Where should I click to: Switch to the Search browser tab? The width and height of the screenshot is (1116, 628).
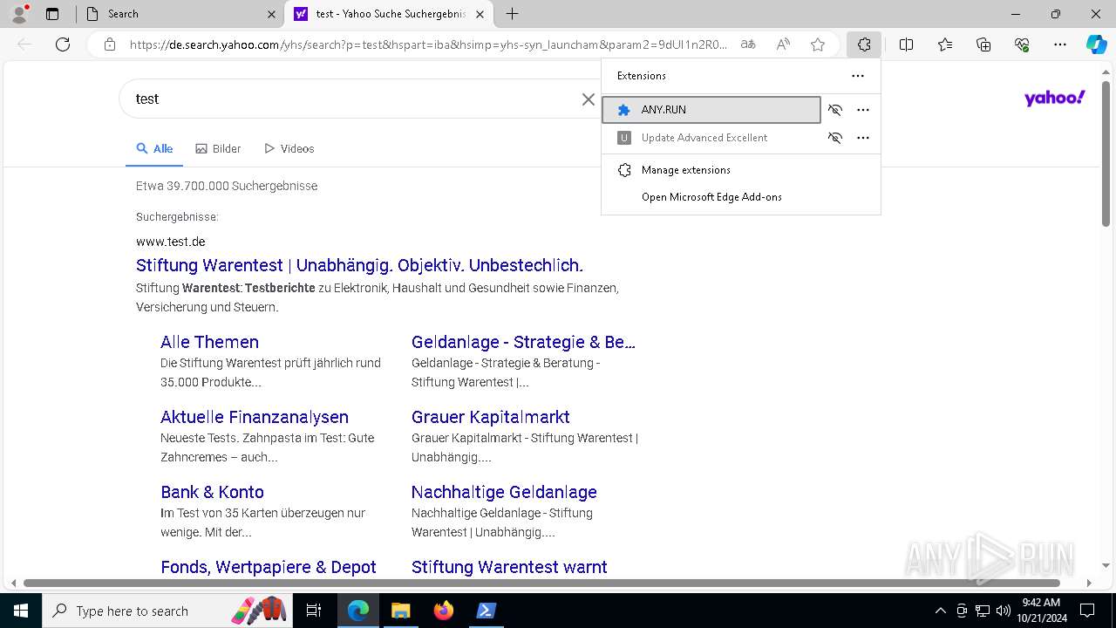180,14
